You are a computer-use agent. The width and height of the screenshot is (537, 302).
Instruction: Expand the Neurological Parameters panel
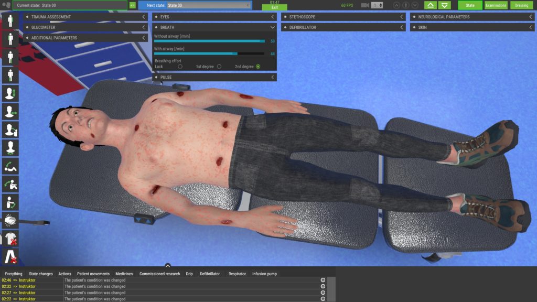[531, 16]
